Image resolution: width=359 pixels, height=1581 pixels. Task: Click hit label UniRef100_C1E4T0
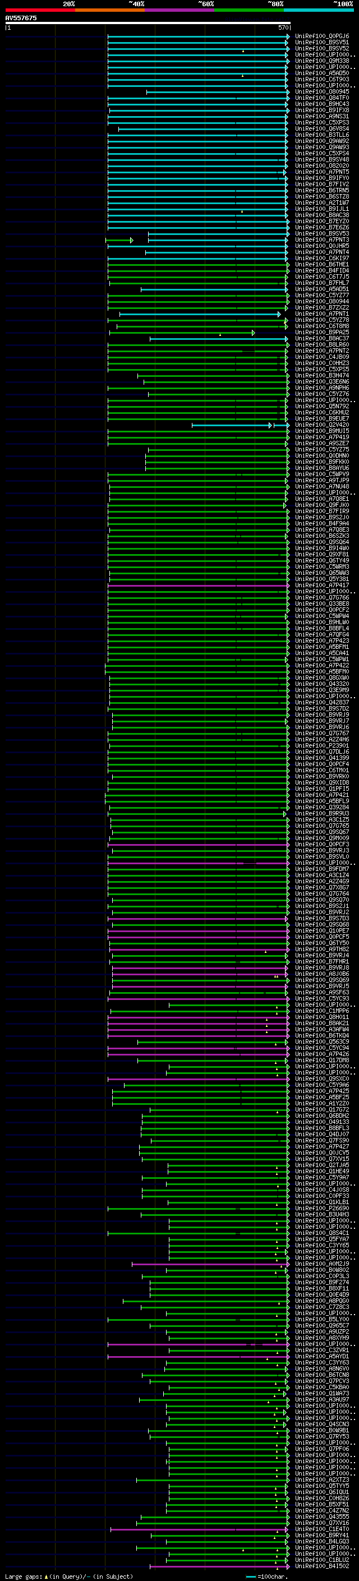(322, 1529)
